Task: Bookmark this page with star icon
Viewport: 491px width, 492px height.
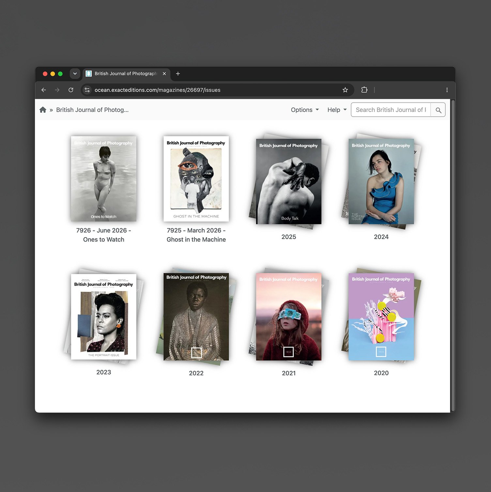Action: click(x=345, y=90)
